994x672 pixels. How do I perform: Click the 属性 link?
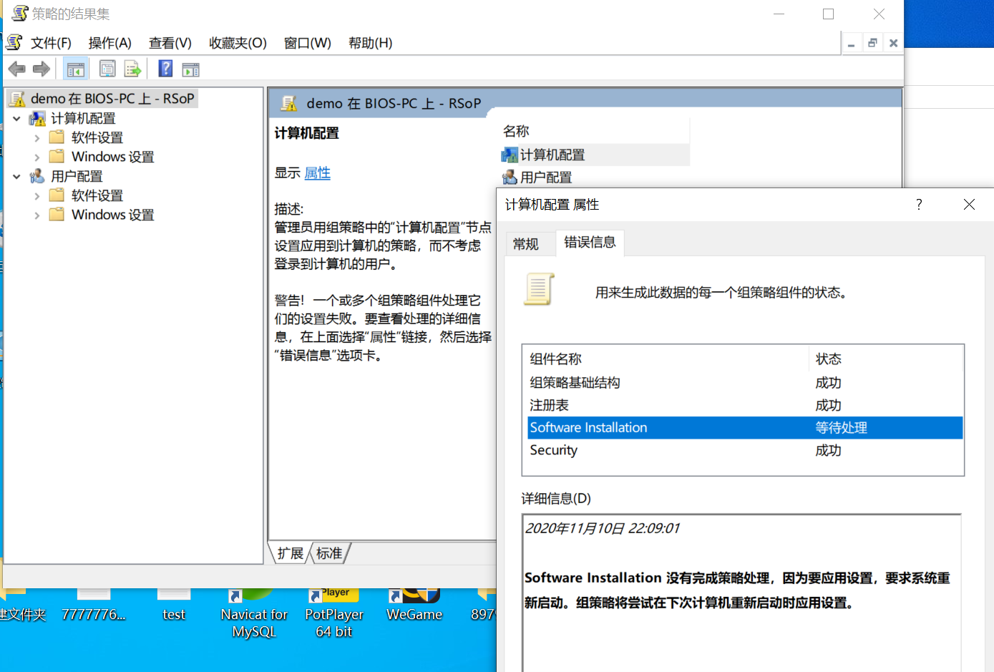[317, 173]
